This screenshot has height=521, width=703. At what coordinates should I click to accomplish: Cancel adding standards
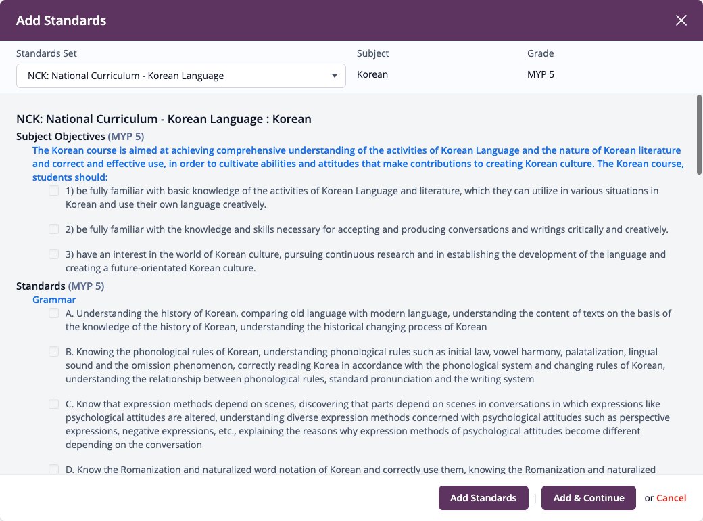[x=671, y=498]
